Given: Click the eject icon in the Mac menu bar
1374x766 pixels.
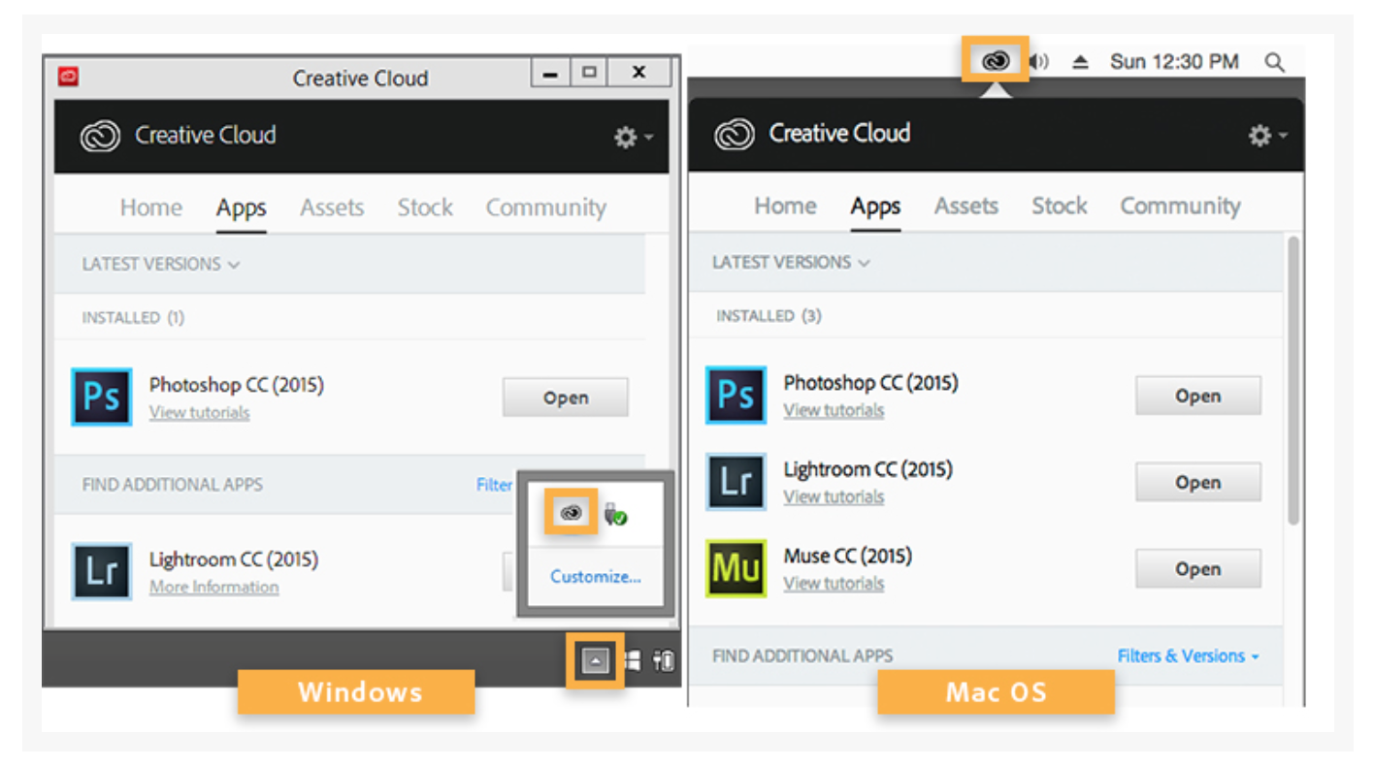Looking at the screenshot, I should coord(1080,60).
